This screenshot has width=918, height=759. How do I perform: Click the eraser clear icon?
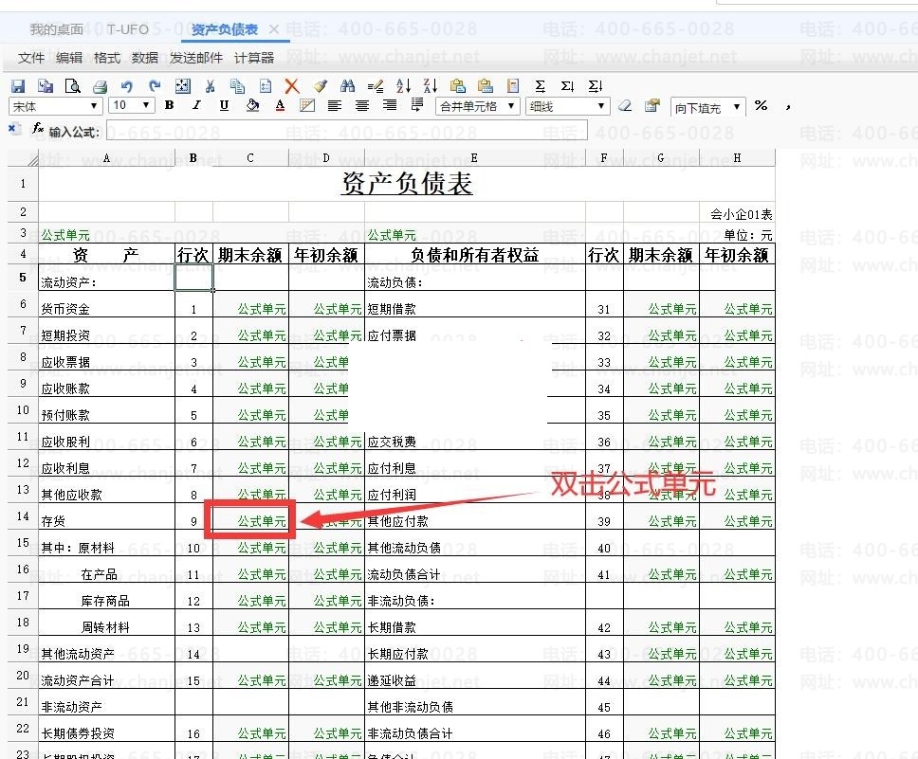pyautogui.click(x=625, y=105)
